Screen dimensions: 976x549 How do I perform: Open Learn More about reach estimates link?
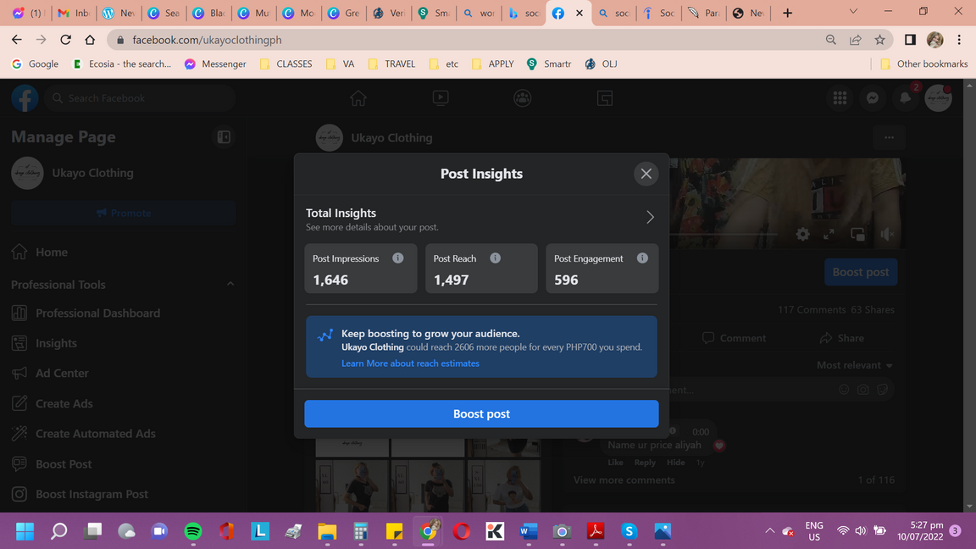tap(410, 363)
